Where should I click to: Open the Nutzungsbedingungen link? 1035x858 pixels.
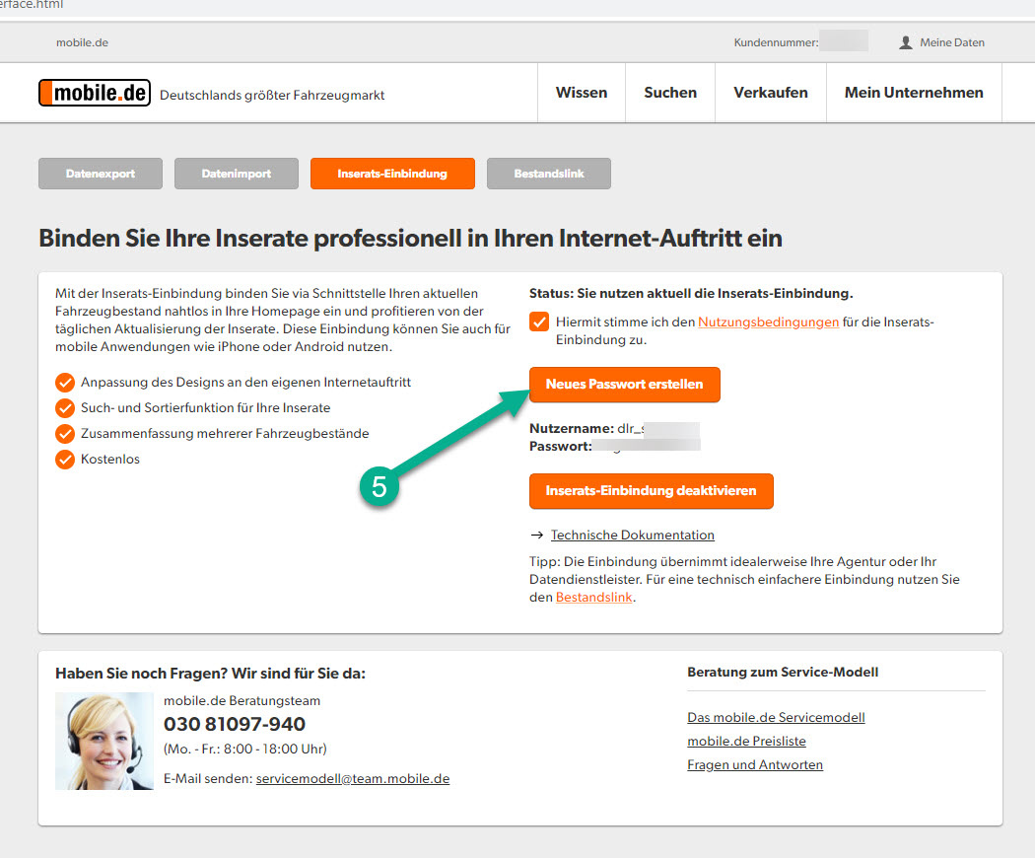click(768, 322)
